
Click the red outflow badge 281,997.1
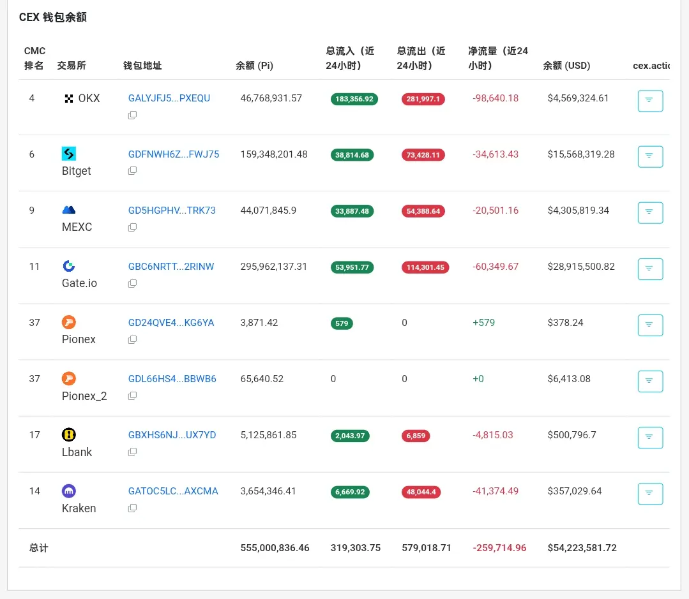(423, 99)
